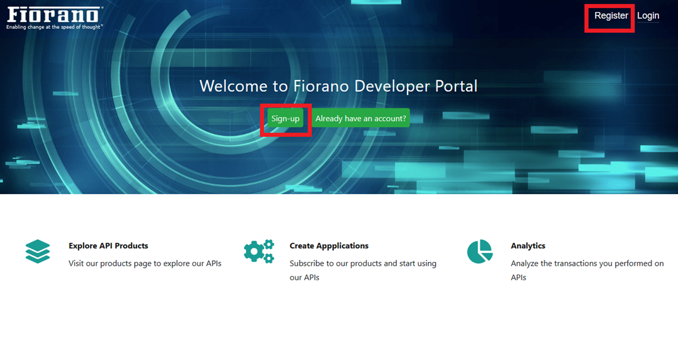This screenshot has width=678, height=345.
Task: Click the gears Create Applications icon
Action: 258,251
